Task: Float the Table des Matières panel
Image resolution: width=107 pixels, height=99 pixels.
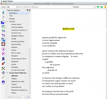Action: (x=27, y=10)
